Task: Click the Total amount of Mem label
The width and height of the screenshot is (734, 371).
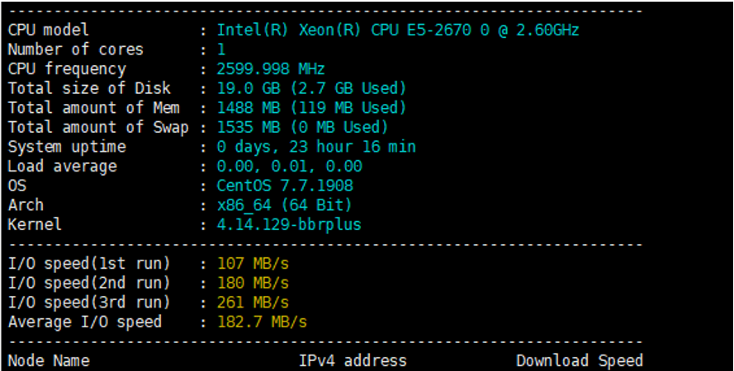Action: click(x=93, y=108)
